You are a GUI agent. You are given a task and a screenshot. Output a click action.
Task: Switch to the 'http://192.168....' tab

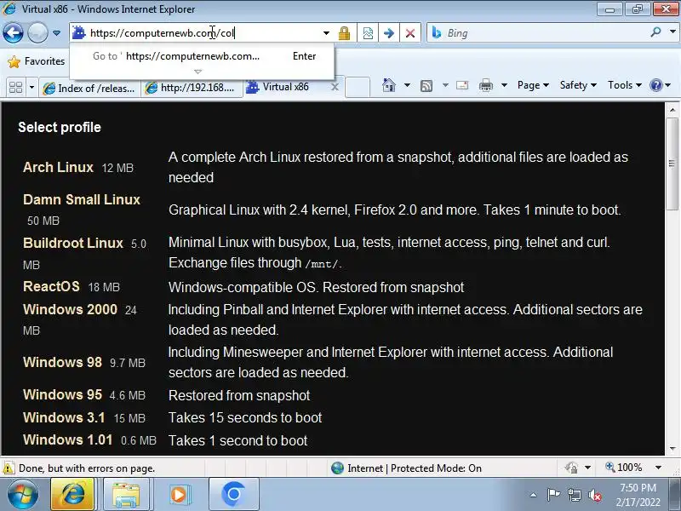pyautogui.click(x=192, y=88)
